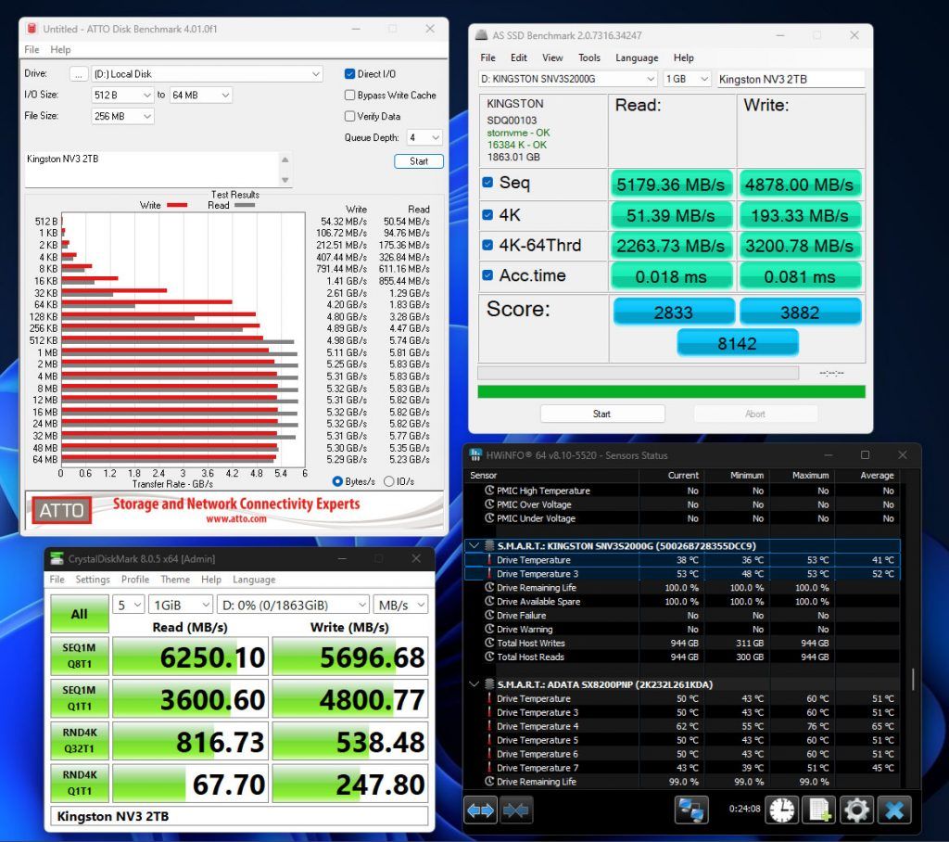
Task: Uncheck the Seq test in AS SSD
Action: pyautogui.click(x=487, y=183)
